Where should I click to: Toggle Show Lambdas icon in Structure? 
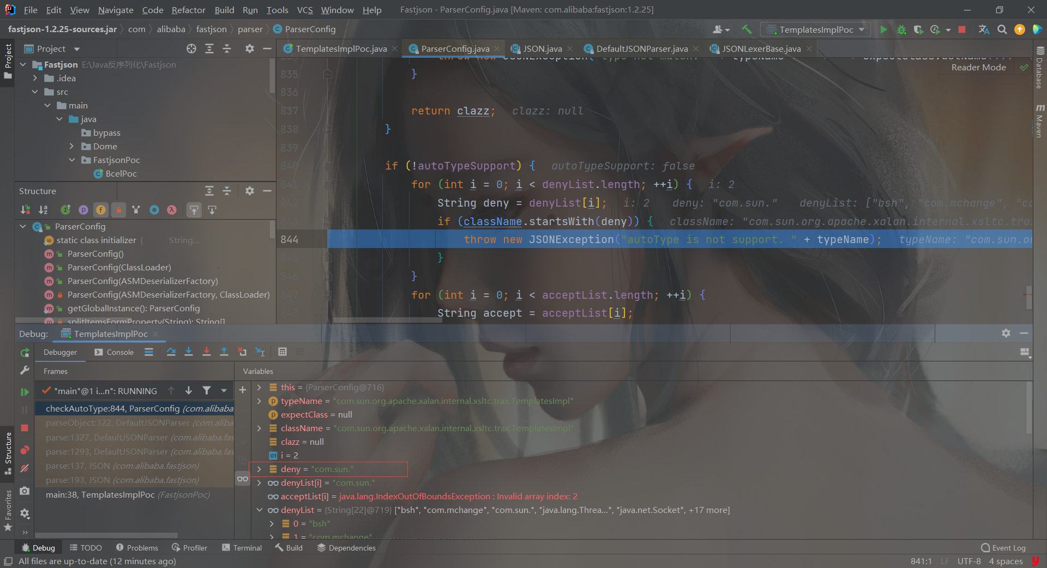(x=172, y=209)
